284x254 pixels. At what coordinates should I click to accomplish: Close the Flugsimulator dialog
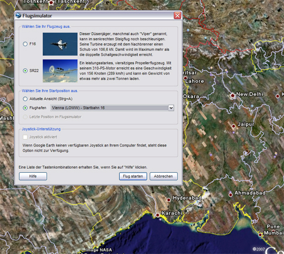[177, 16]
